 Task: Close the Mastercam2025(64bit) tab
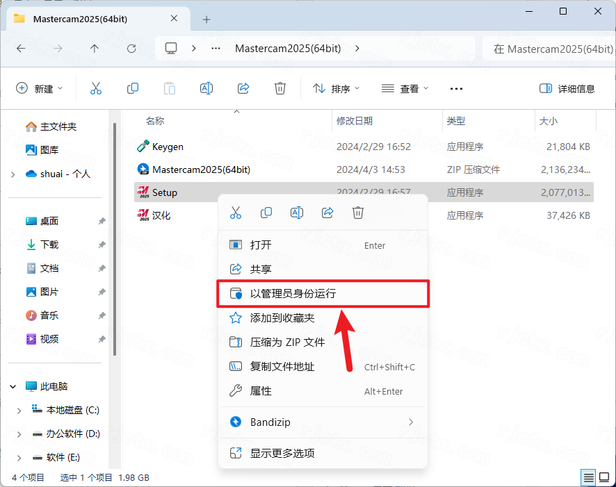coord(174,19)
